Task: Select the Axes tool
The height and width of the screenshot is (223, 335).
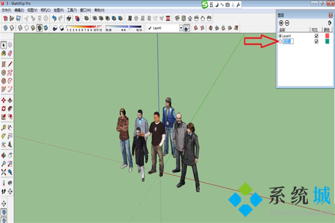Action: tap(4, 145)
